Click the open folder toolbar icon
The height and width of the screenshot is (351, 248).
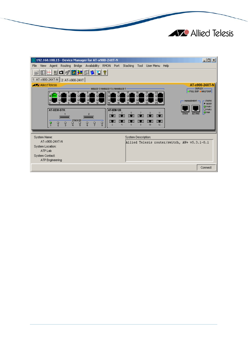point(37,73)
